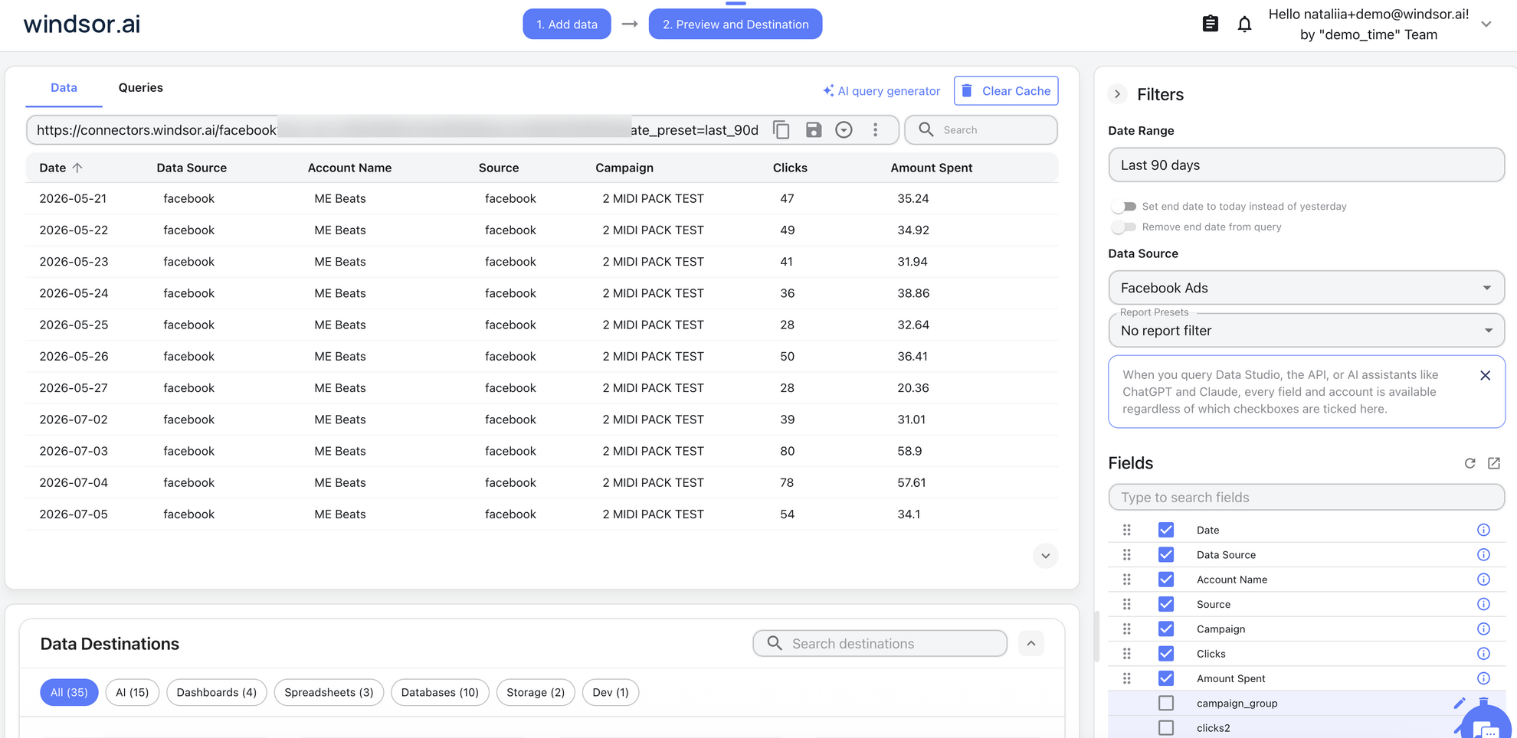Screen dimensions: 1517x738
Task: Show info for the Date field
Action: coord(1483,530)
